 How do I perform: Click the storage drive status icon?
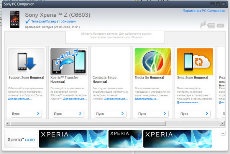[x=220, y=26]
